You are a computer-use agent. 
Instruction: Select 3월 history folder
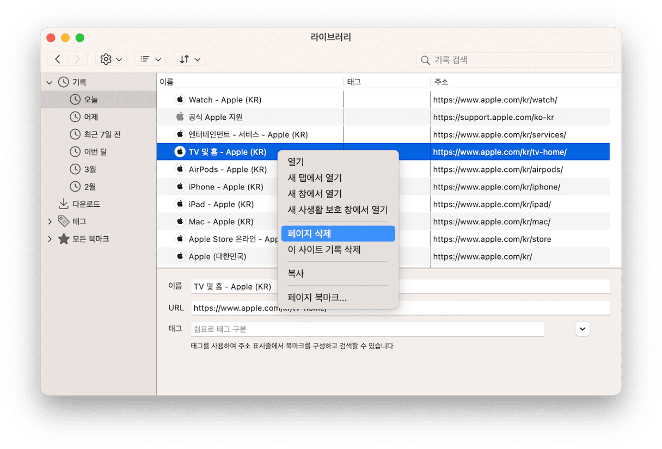[x=99, y=169]
